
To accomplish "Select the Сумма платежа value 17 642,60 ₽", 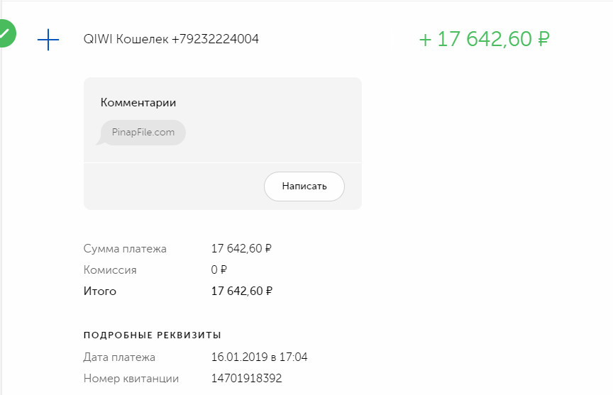I will pyautogui.click(x=242, y=249).
